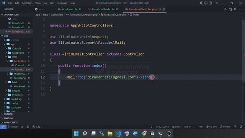Screen dimensions: 245x138
Task: Open OBS Studio from taskbar
Action: coord(169,133)
